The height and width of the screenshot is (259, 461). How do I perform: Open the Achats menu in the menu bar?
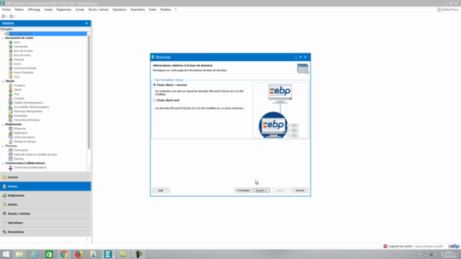click(x=80, y=9)
